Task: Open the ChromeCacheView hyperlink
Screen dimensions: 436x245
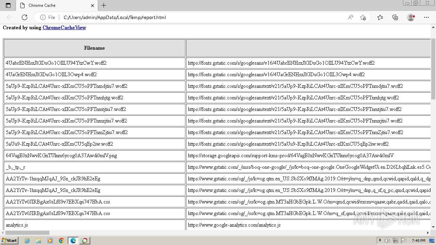Action: (64, 28)
